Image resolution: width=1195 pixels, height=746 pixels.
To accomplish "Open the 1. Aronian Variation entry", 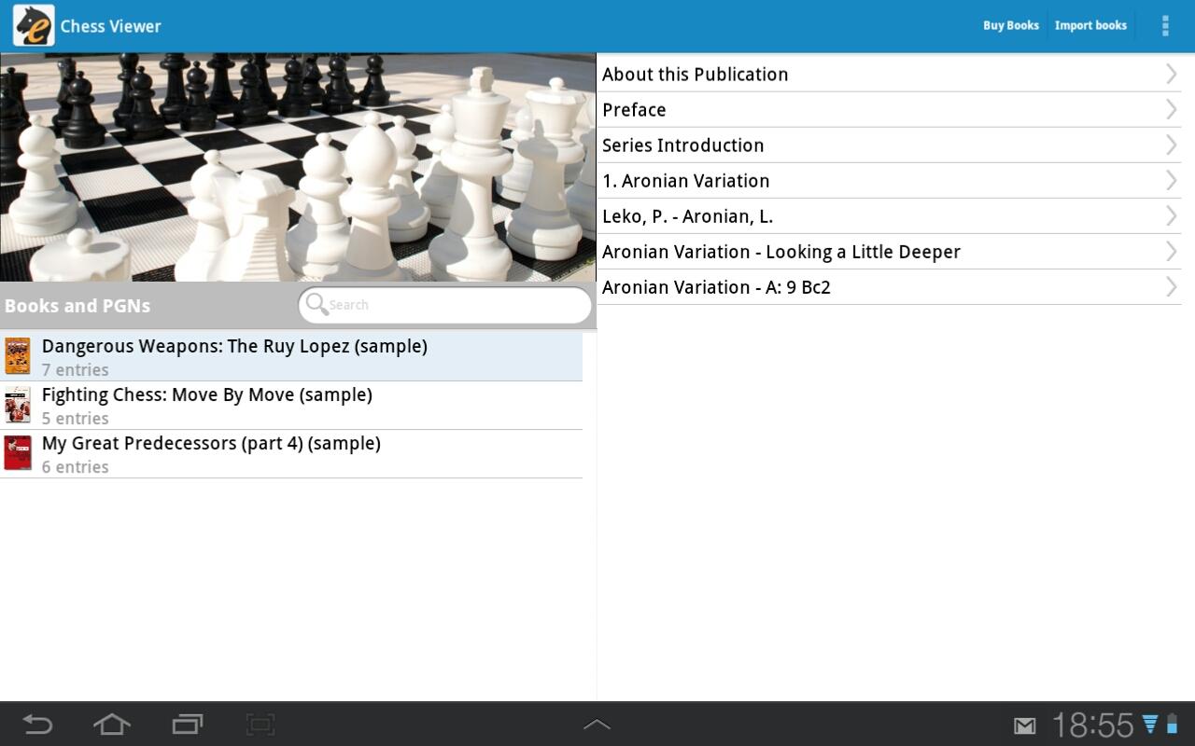I will (889, 180).
